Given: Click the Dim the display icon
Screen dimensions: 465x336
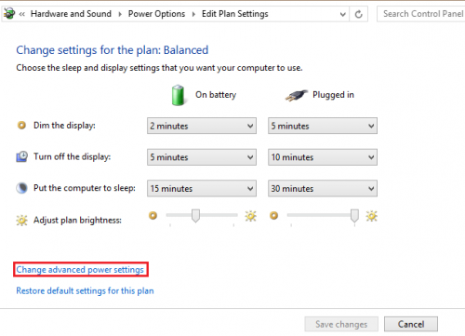Looking at the screenshot, I should pos(21,126).
